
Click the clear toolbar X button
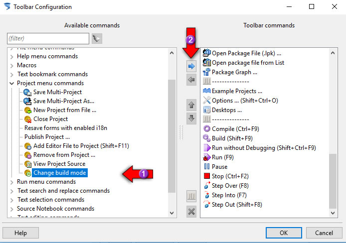click(x=191, y=212)
